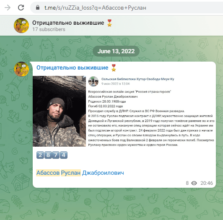Click the keycap digit 4 emoji
223x220 pixels.
pos(64,155)
